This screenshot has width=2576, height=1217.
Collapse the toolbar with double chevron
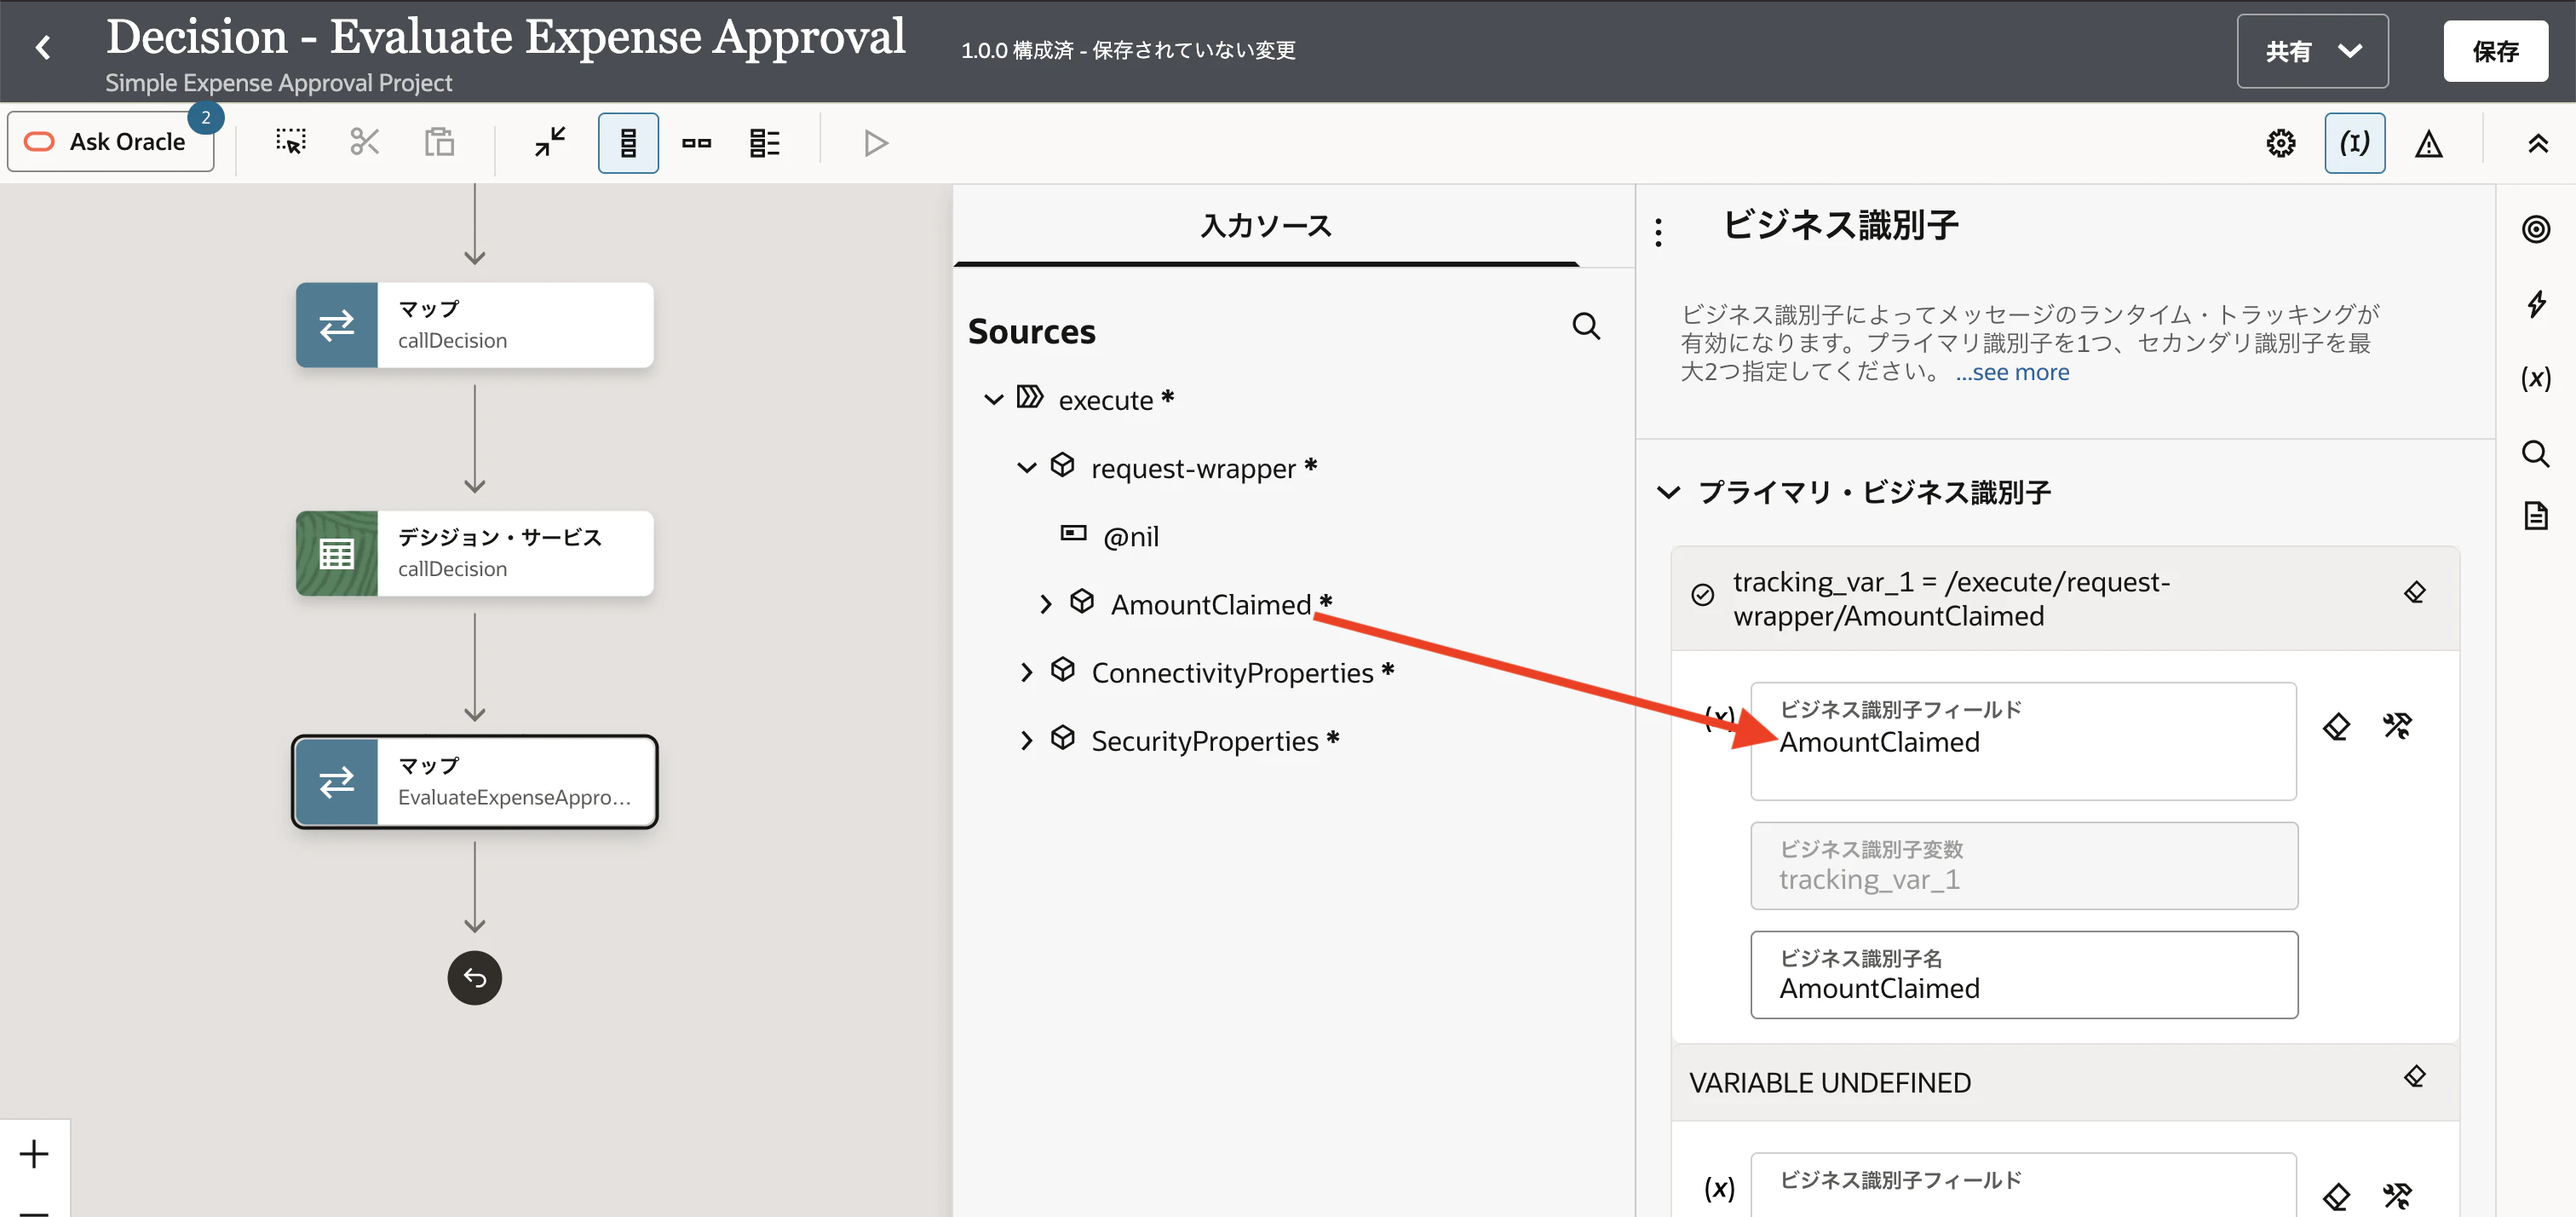coord(2538,143)
